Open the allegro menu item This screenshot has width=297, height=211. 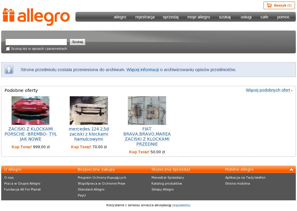click(120, 17)
